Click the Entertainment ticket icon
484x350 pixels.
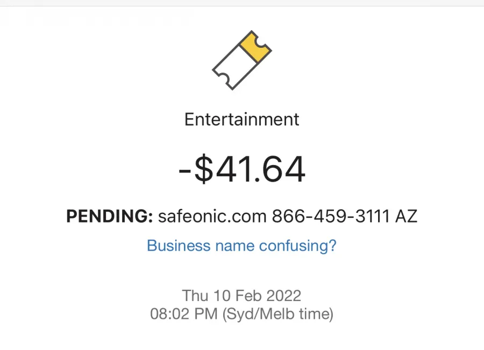(241, 60)
